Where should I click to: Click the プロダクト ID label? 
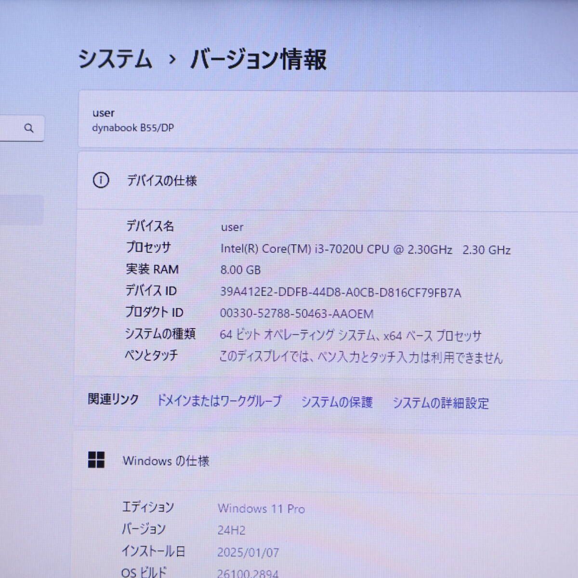154,312
